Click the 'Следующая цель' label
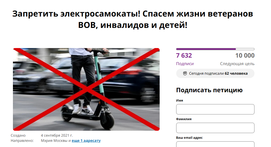 pyautogui.click(x=237, y=64)
